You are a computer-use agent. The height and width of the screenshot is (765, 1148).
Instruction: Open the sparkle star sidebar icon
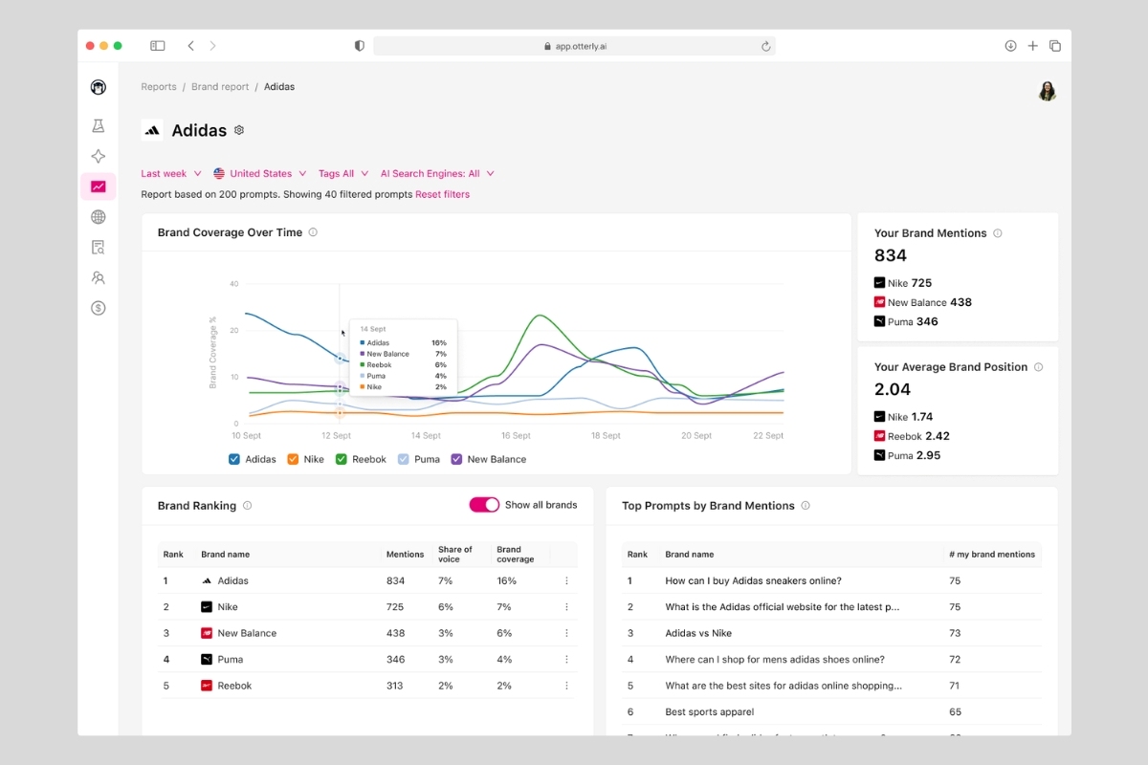[x=98, y=157]
